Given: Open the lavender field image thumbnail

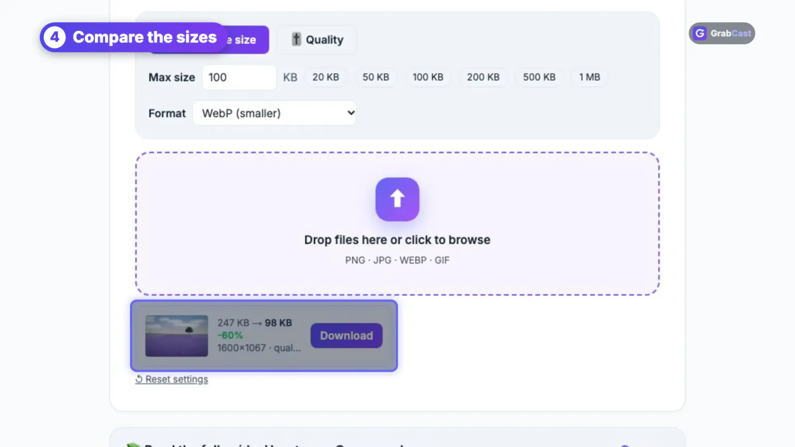Looking at the screenshot, I should click(x=176, y=336).
